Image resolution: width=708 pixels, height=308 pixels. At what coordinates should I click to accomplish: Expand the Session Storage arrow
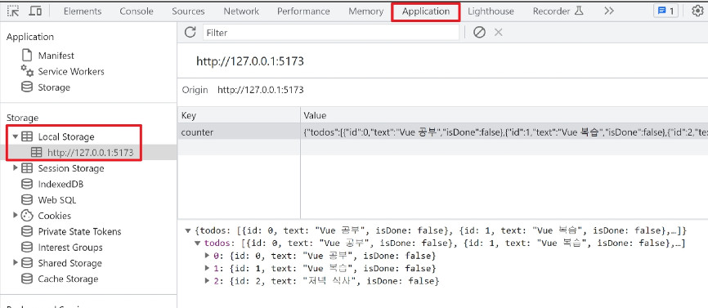(16, 167)
